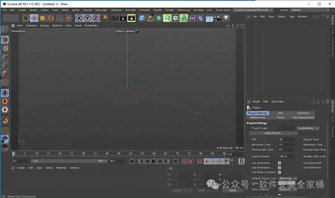Viewport: 335px width, 198px height.
Task: Render the current view (clapperboard icon)
Action: click(115, 18)
